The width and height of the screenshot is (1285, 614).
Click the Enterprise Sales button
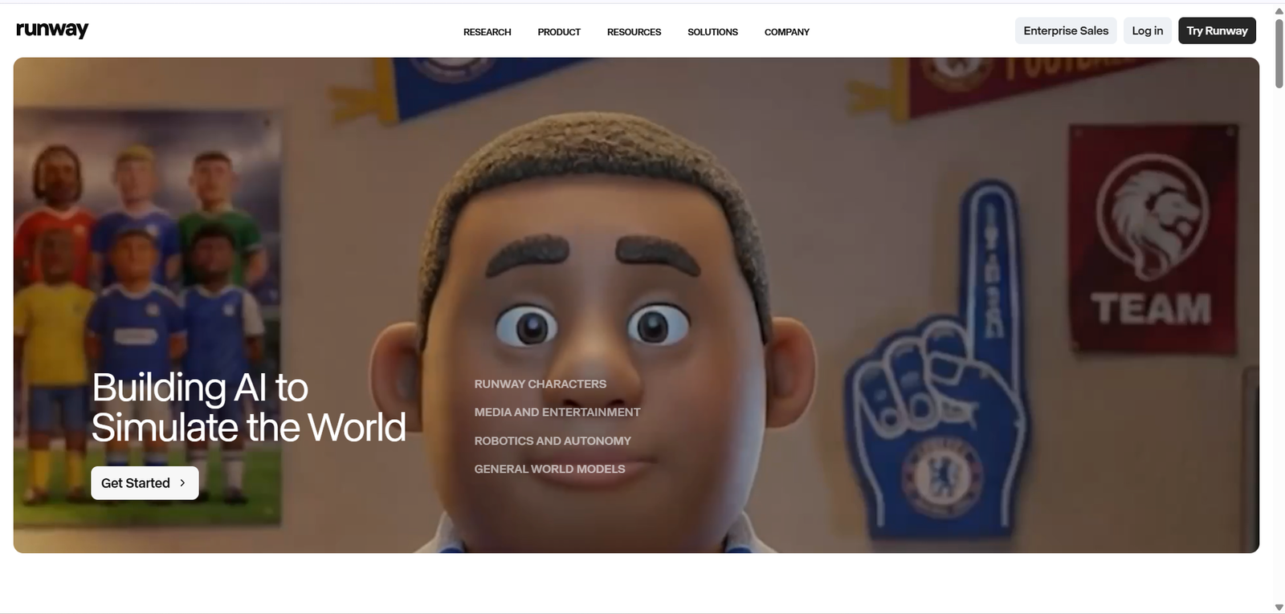point(1066,30)
